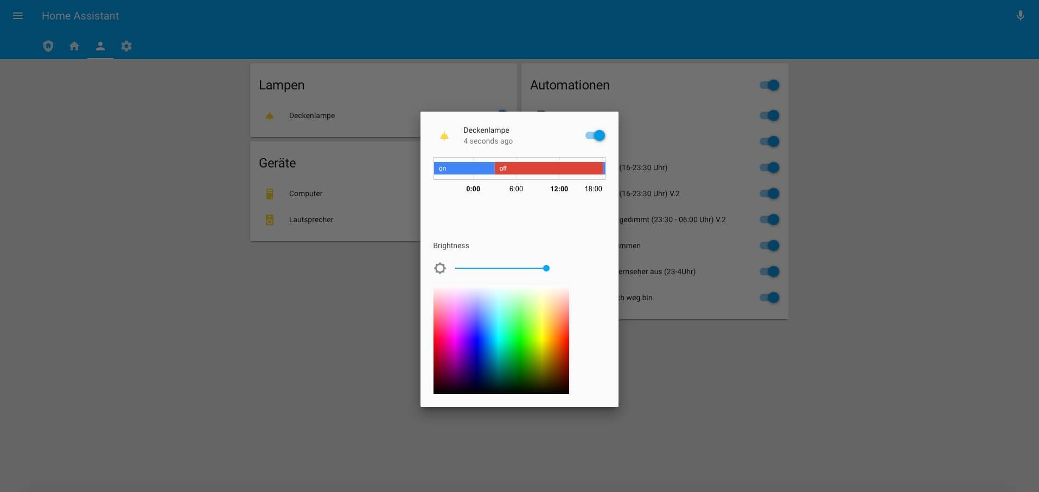Screen dimensions: 1039x492
Task: Open the gear settings view tab
Action: (126, 46)
